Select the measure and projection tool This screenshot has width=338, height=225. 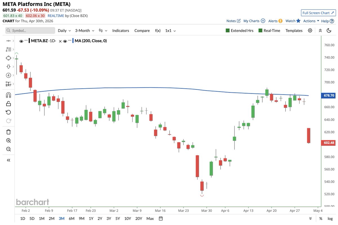coord(8,84)
